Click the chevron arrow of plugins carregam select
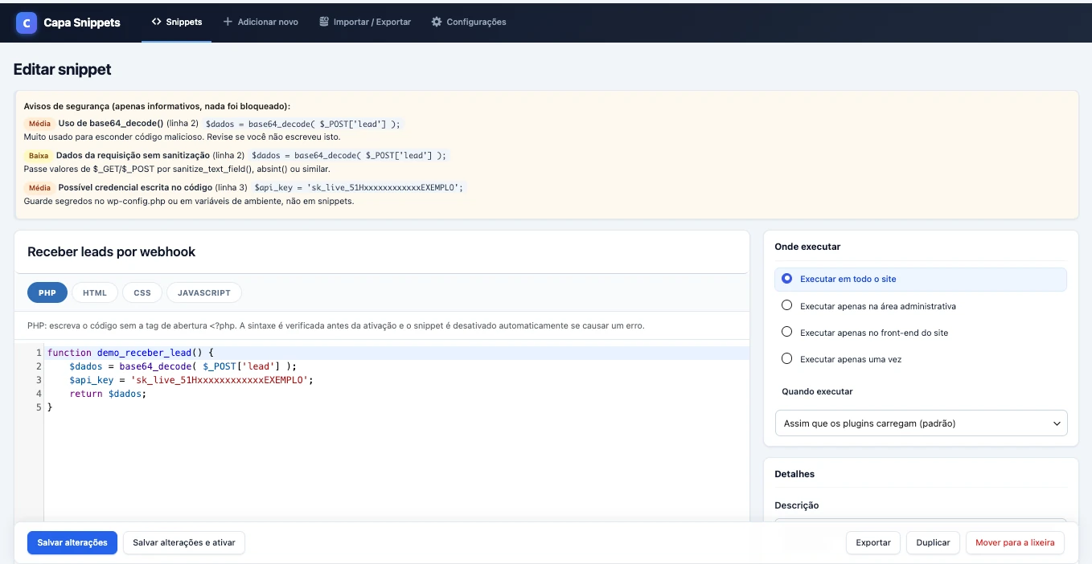This screenshot has height=564, width=1092. (1057, 423)
